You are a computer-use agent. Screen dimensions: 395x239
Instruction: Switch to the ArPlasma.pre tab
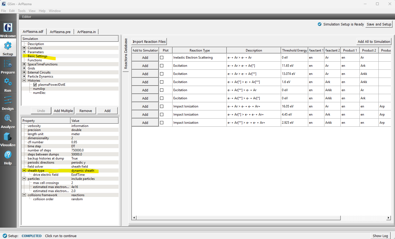pos(60,32)
